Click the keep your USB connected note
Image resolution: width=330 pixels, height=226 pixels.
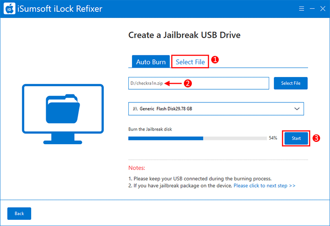point(200,179)
